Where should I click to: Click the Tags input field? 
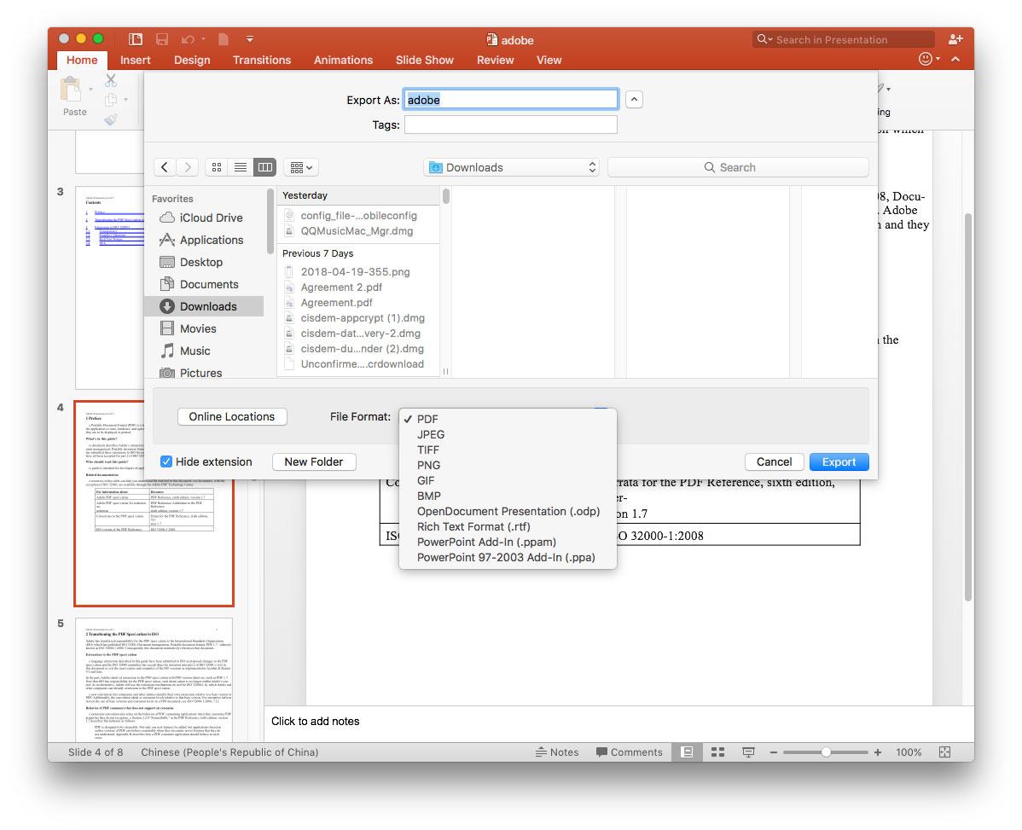[x=511, y=125]
